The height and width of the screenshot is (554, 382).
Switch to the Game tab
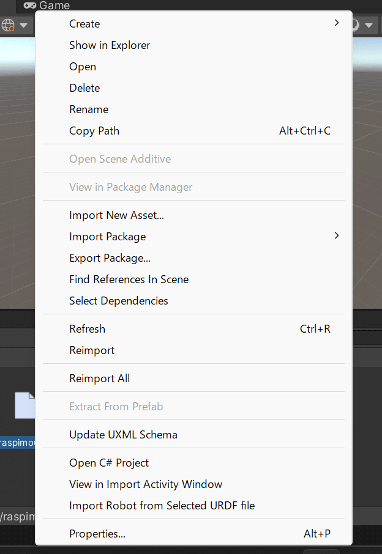47,6
